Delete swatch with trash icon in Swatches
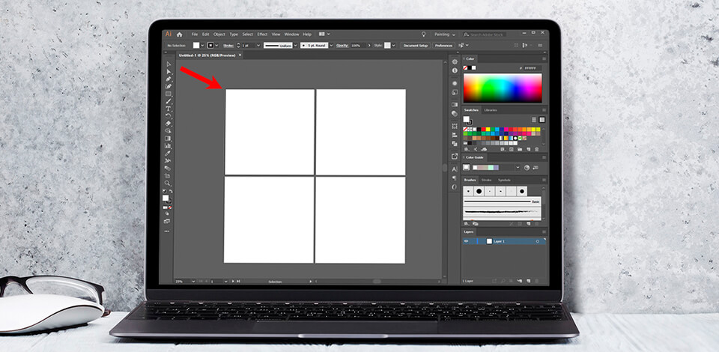Viewport: 719px width, 352px height. pos(536,150)
